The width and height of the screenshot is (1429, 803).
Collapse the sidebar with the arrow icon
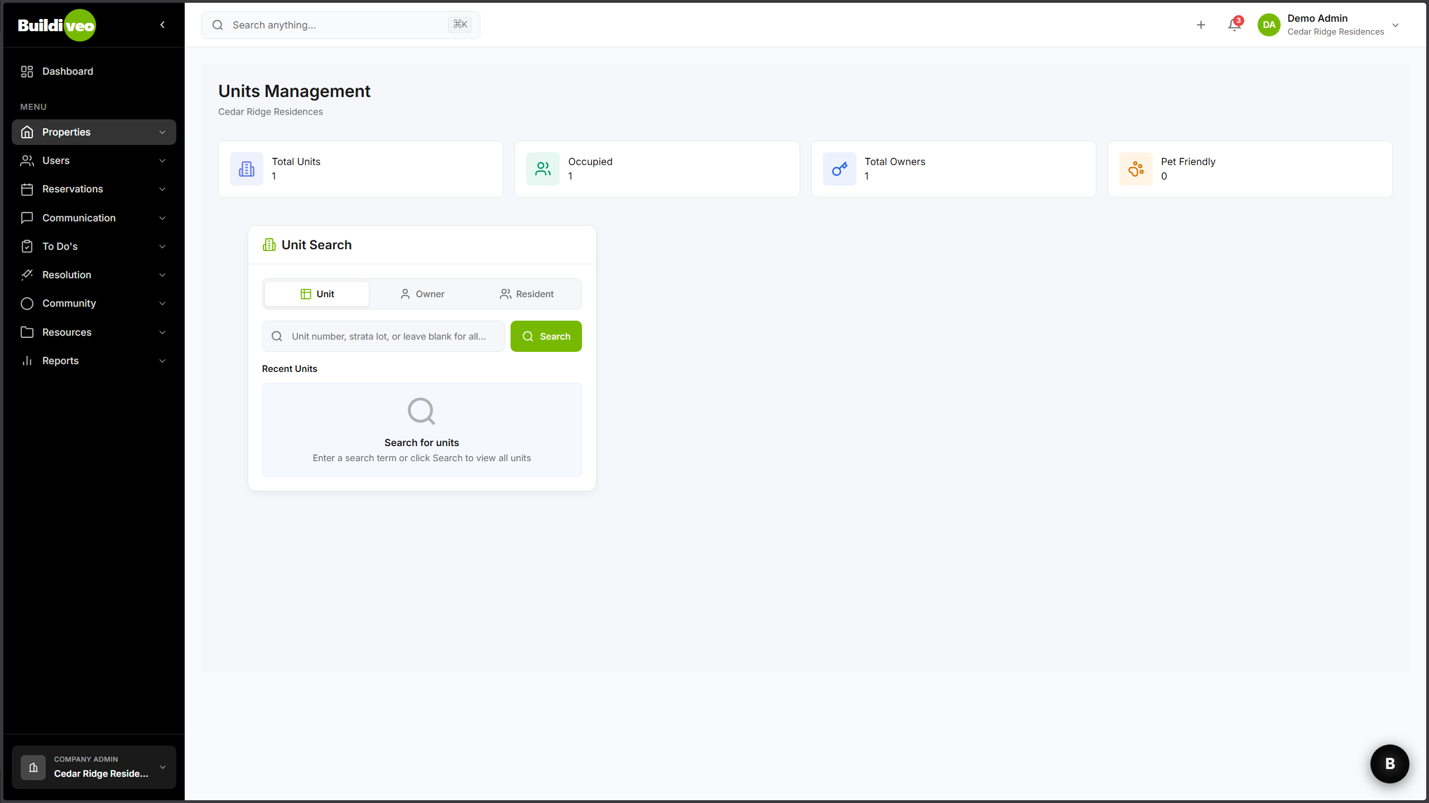coord(162,25)
